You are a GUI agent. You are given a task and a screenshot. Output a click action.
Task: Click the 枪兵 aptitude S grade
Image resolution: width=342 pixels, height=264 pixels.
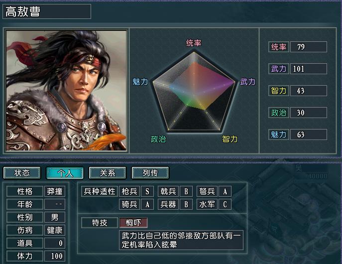tap(147, 191)
